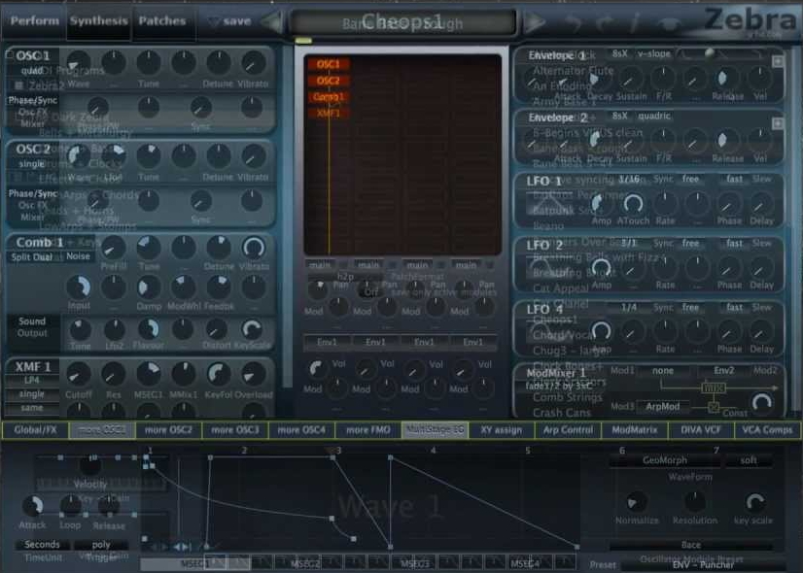Select the MSEG4 envelope selector
This screenshot has height=573, width=803.
525,564
